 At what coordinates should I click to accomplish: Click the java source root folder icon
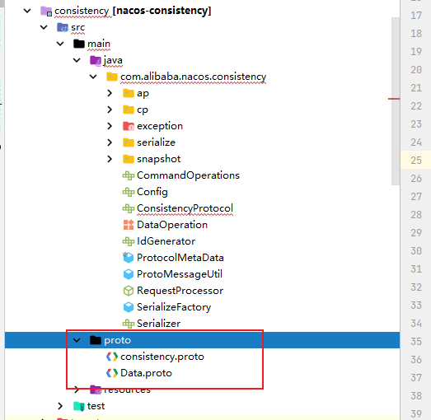(x=96, y=60)
